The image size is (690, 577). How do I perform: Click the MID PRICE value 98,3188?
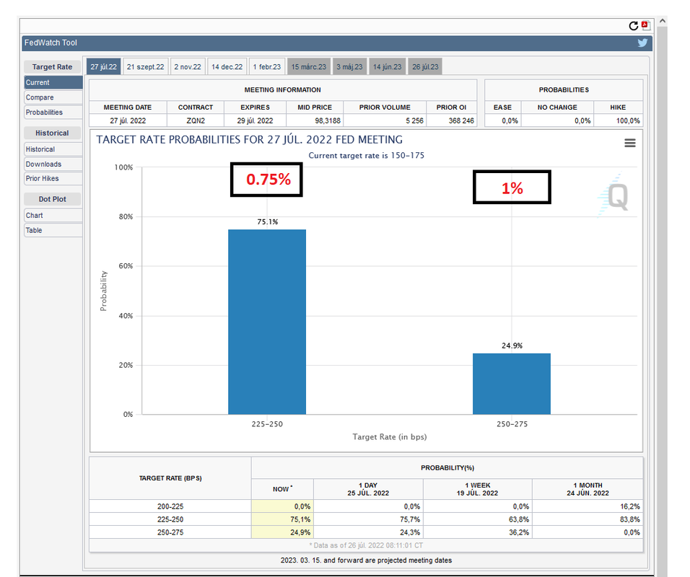328,120
